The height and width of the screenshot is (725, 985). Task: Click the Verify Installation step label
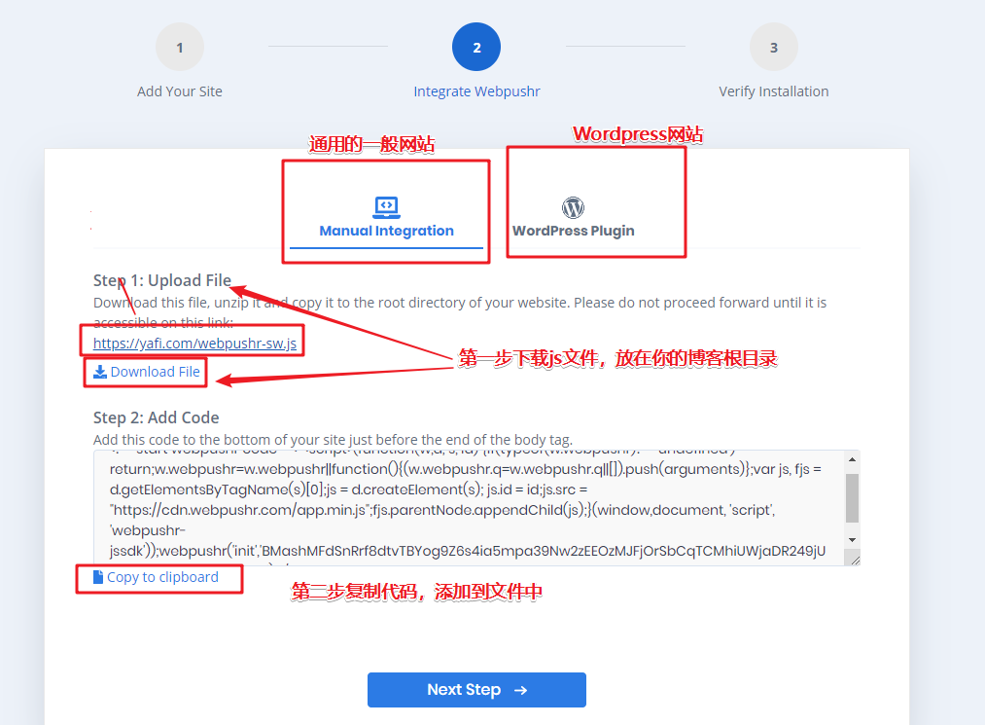pyautogui.click(x=773, y=91)
